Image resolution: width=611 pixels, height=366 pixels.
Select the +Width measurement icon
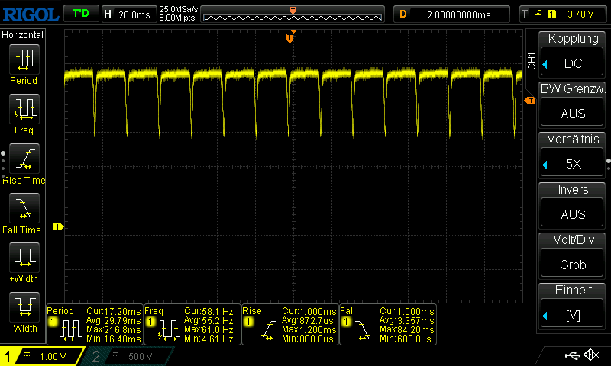coord(23,258)
